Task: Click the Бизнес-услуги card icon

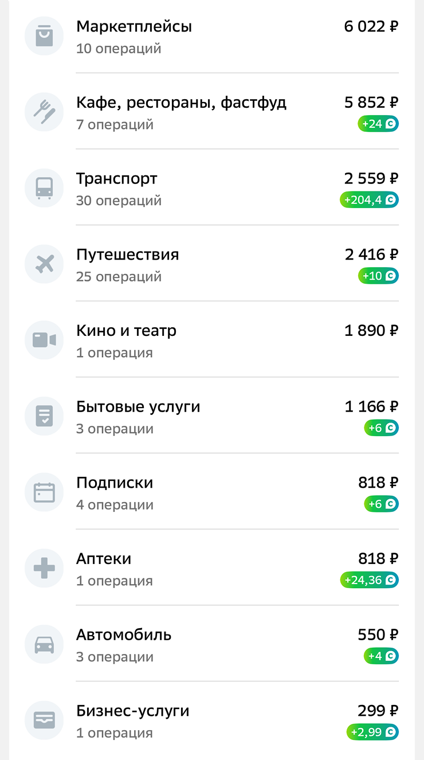Action: (44, 720)
